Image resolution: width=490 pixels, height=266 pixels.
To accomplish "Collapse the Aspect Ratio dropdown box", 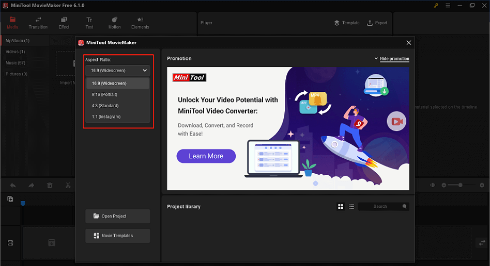I will click(x=117, y=70).
